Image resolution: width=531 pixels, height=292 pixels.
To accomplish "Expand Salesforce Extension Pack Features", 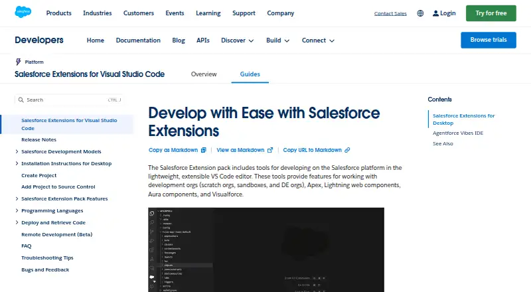I will [x=17, y=198].
